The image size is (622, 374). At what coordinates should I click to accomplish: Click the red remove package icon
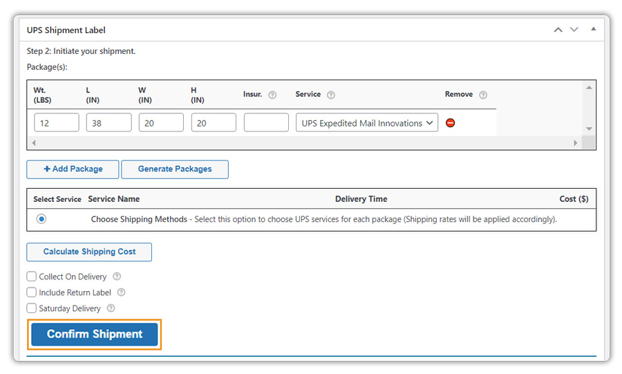450,123
